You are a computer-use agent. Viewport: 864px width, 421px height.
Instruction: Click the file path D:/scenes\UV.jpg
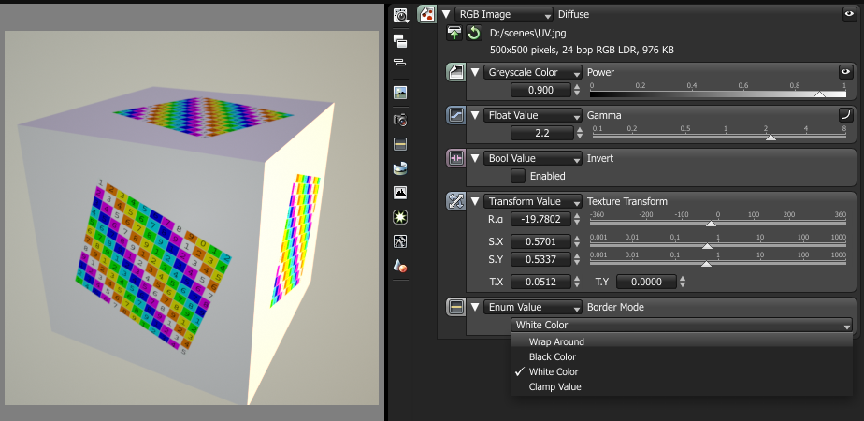coord(528,33)
